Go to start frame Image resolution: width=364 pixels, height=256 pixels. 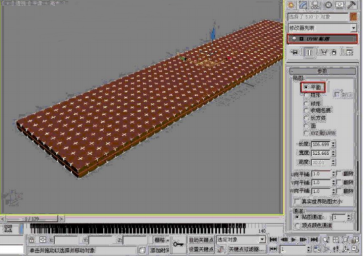tap(273, 240)
